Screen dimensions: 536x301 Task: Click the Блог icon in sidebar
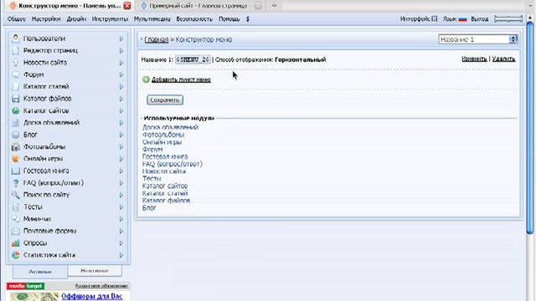point(15,135)
